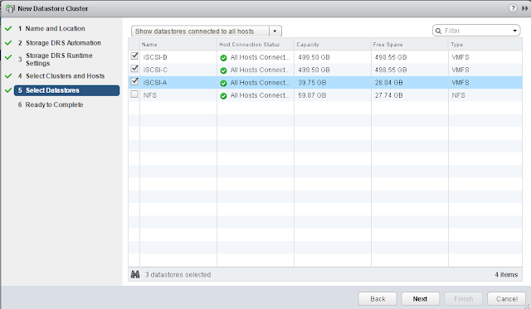
Task: Click the 59.87 GB capacity value
Action: click(x=312, y=95)
